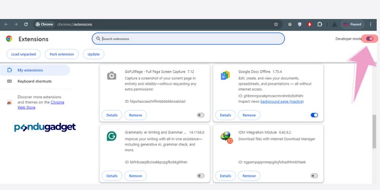The height and width of the screenshot is (190, 380).
Task: Click the Chrome logo beside Extensions title
Action: 9,39
